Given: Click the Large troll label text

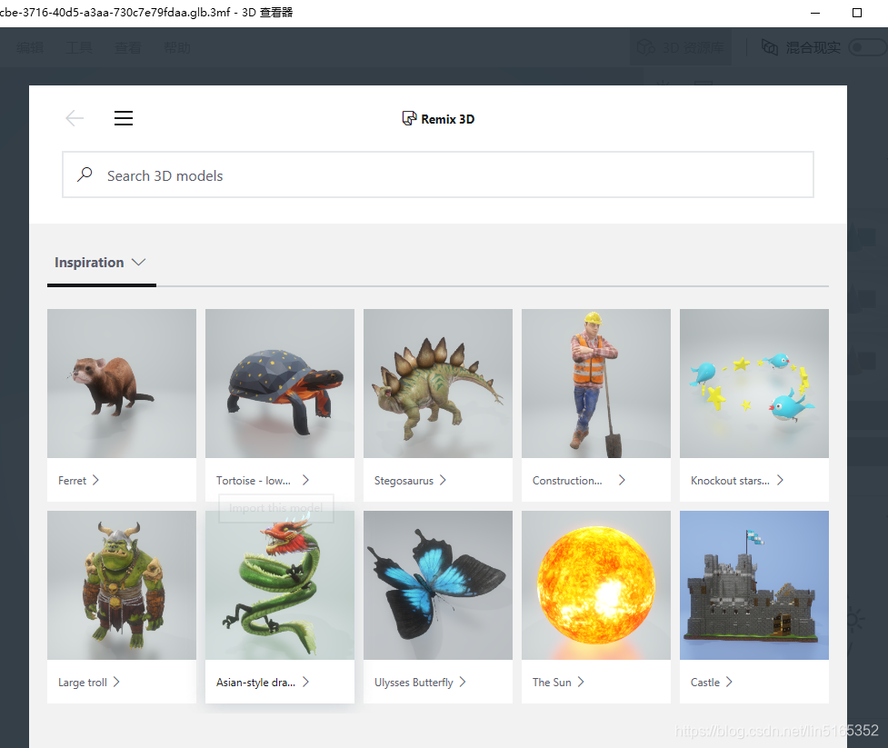Looking at the screenshot, I should [x=82, y=683].
